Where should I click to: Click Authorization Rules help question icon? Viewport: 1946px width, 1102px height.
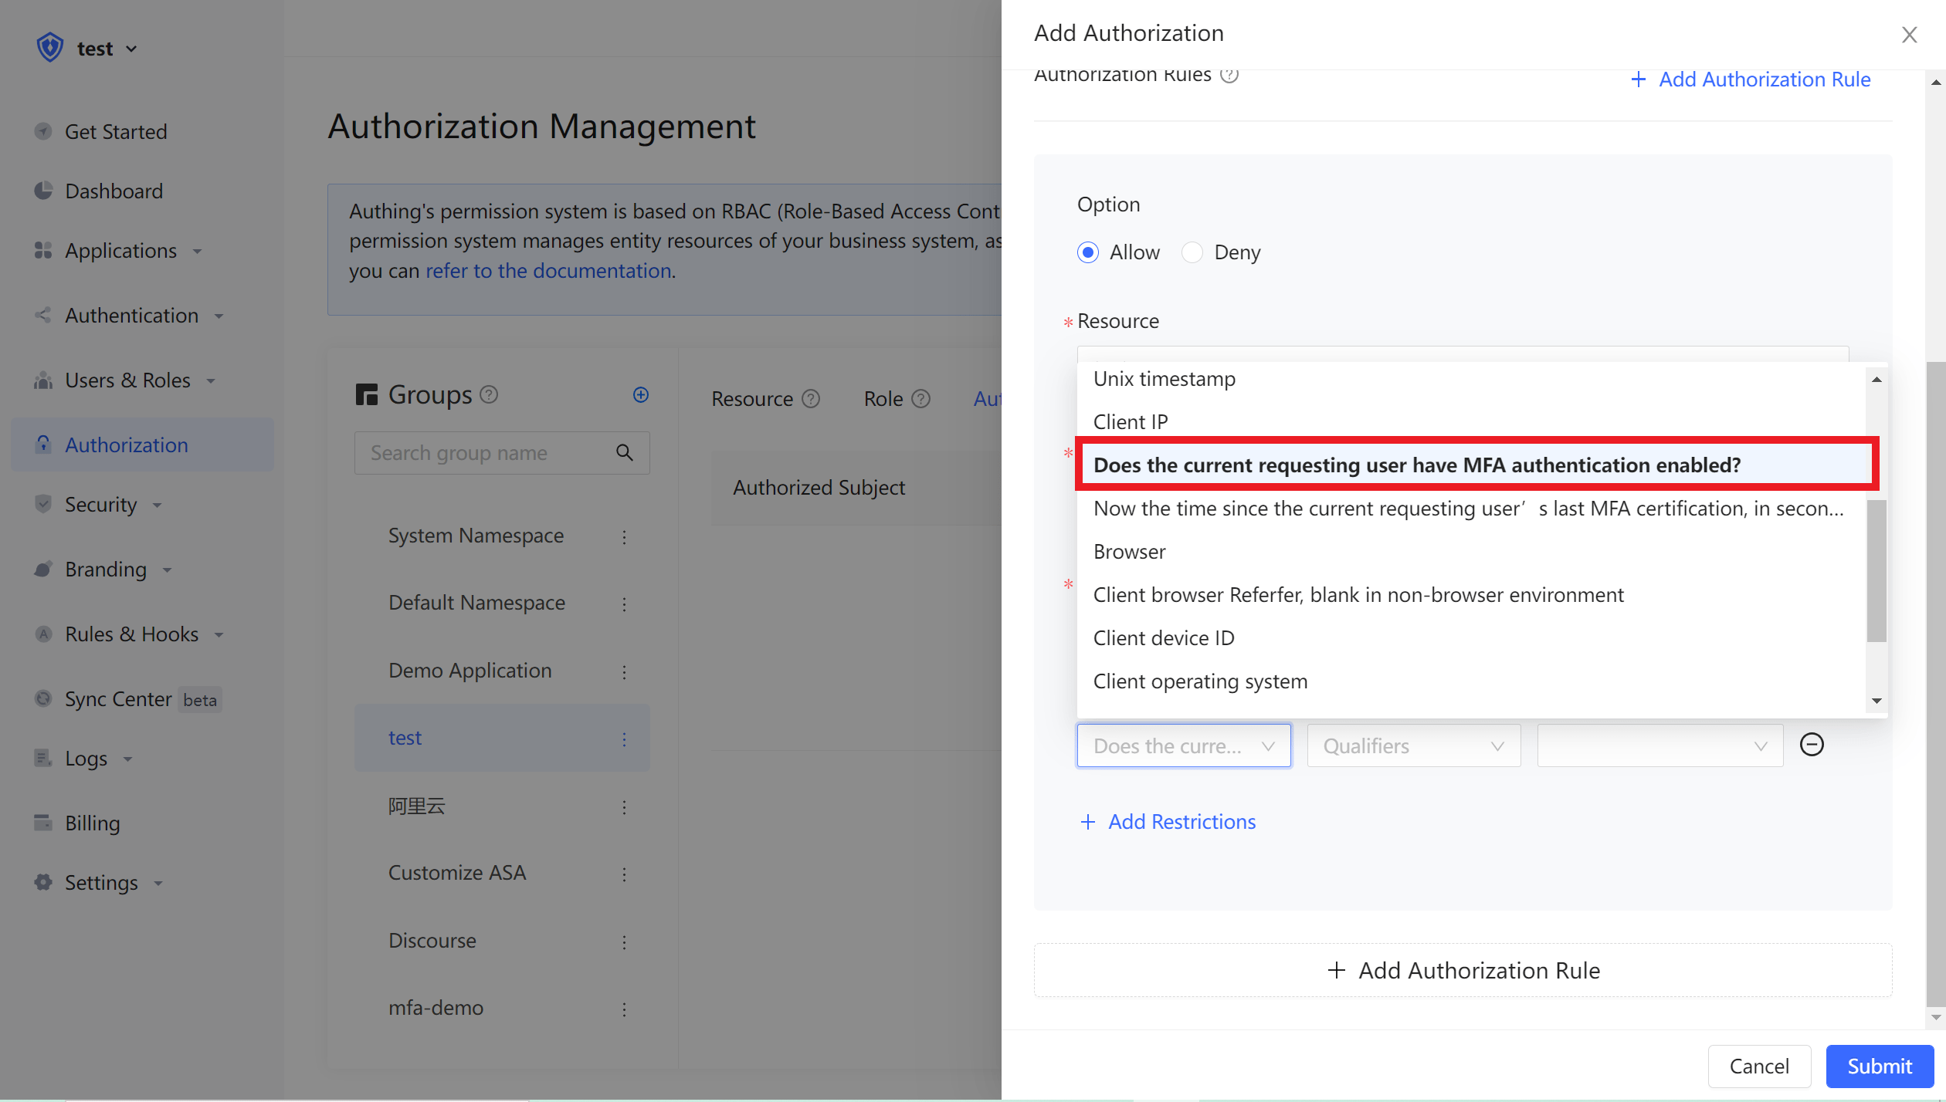pyautogui.click(x=1229, y=76)
